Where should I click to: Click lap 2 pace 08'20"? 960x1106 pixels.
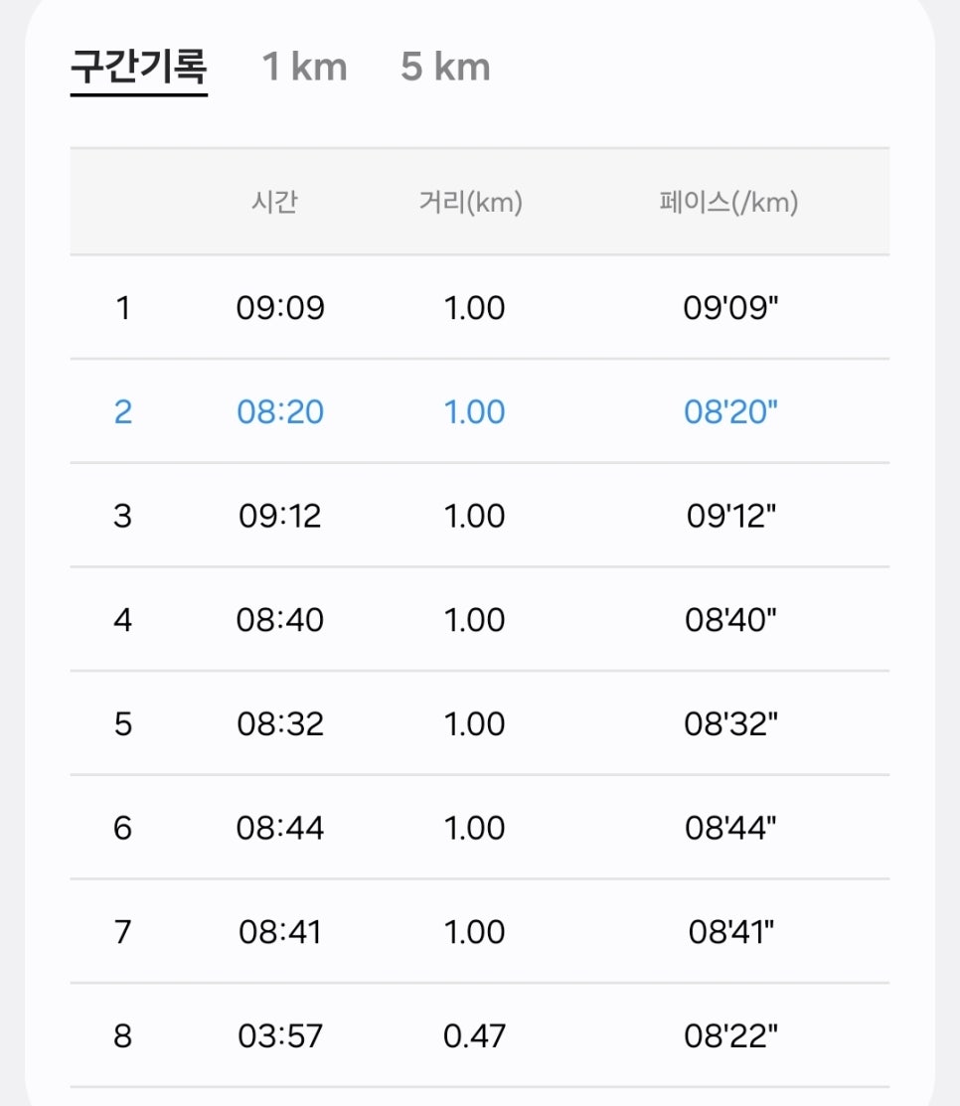tap(730, 412)
